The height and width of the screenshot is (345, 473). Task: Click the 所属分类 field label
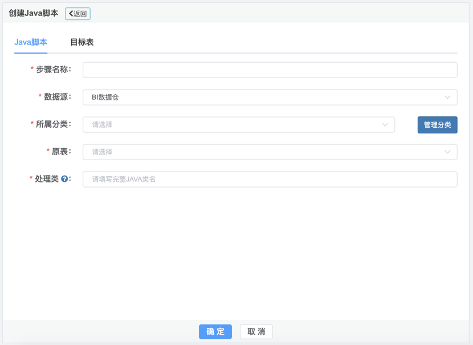53,124
